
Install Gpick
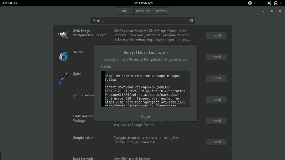[216, 78]
